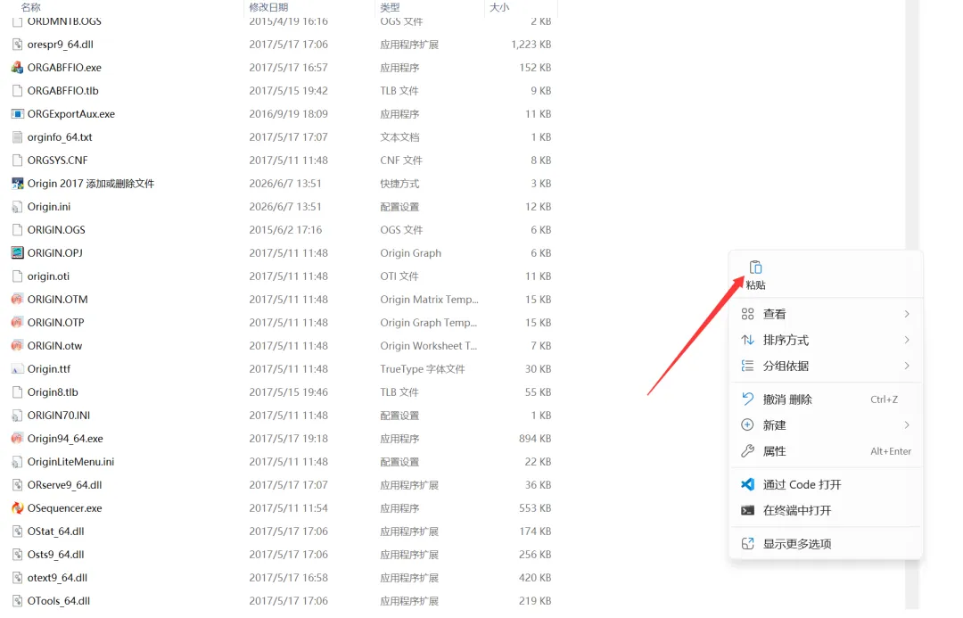
Task: Select the OTools_64.dll file name
Action: click(58, 601)
